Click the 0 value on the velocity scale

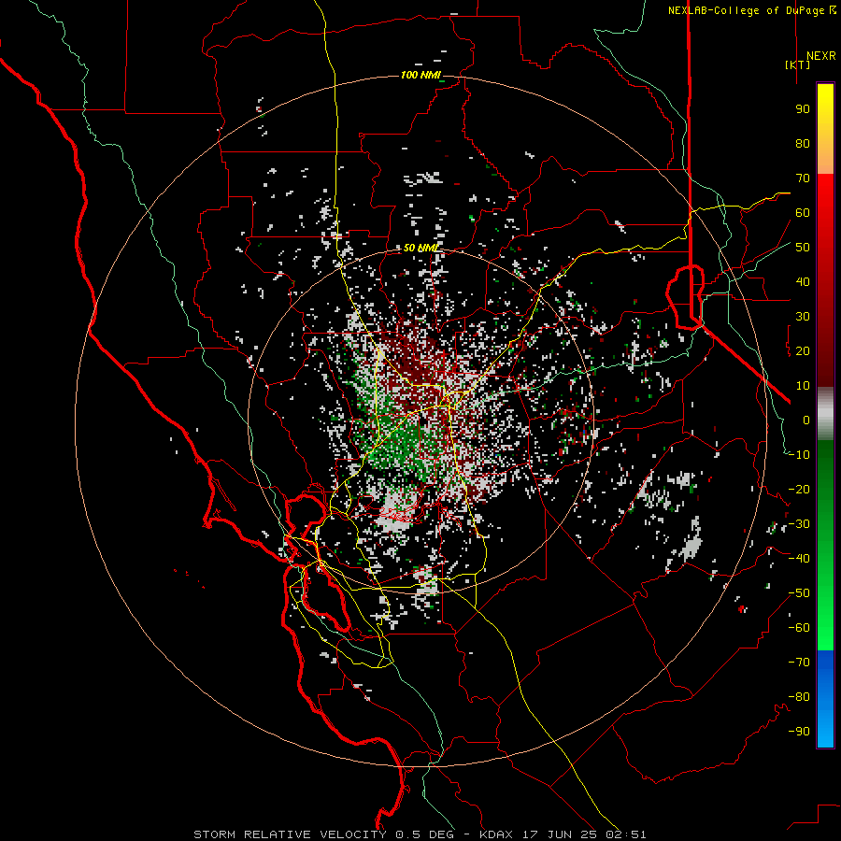(x=806, y=420)
